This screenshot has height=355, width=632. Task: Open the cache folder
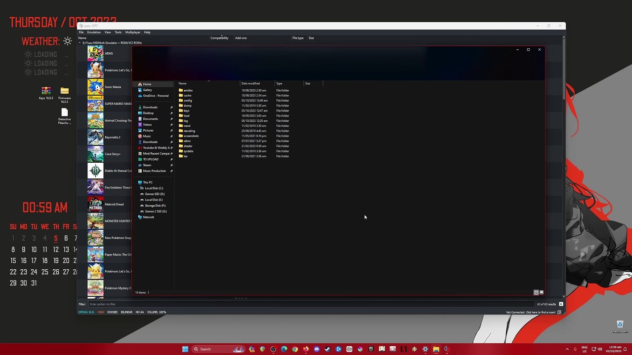point(187,95)
